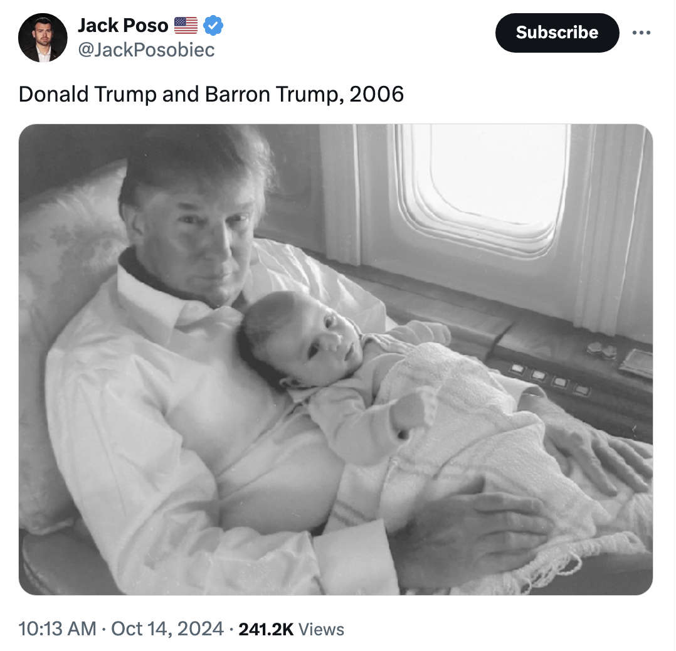The image size is (676, 651).
Task: Open the Jack Poso display name link
Action: (x=123, y=26)
